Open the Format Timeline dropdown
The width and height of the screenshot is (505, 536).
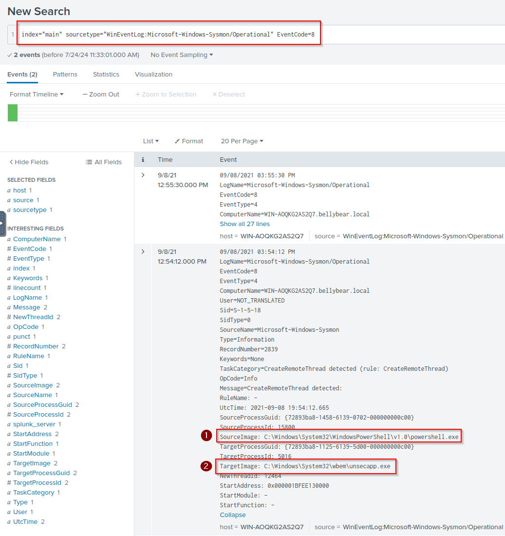click(37, 95)
